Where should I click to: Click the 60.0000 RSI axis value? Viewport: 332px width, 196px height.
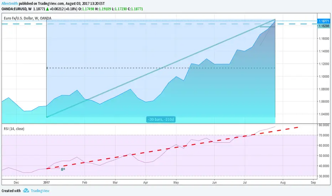coord(324,145)
